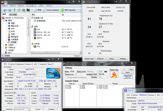The image size is (163, 111).
Task: Click the green monitor icon in AIDA64 toolbar
Action: [28, 10]
